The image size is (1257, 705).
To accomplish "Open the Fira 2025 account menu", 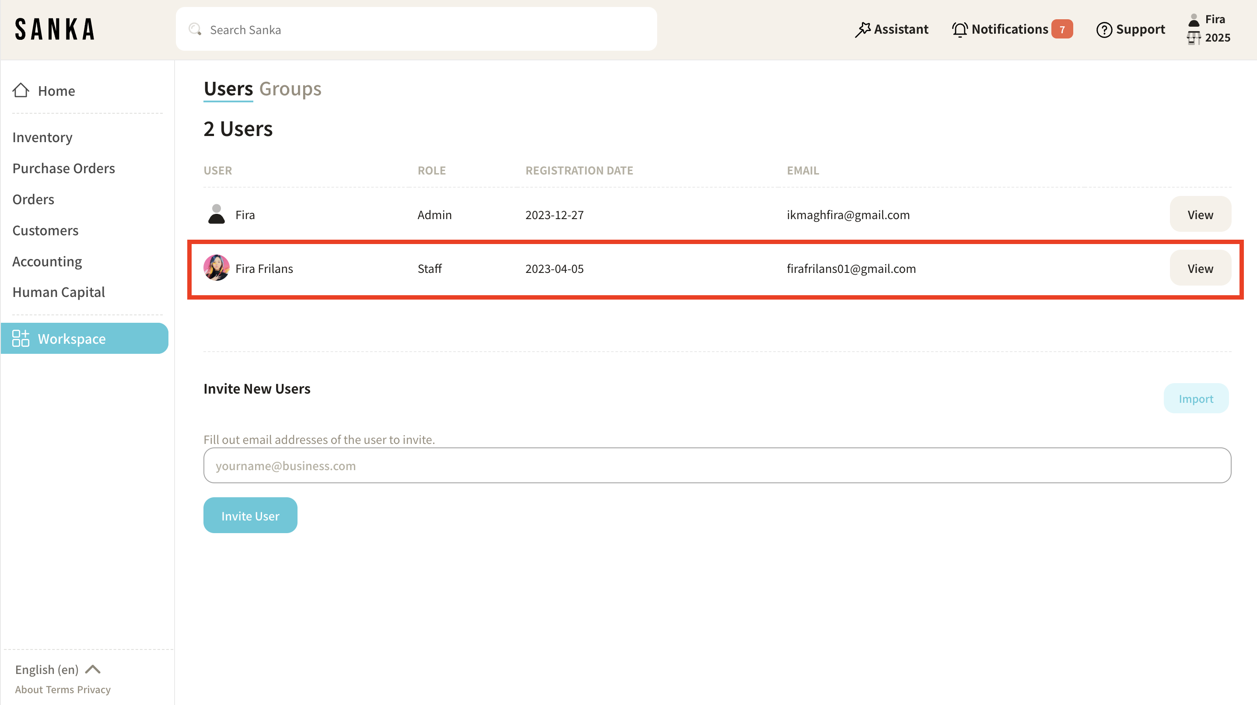I will pos(1209,28).
